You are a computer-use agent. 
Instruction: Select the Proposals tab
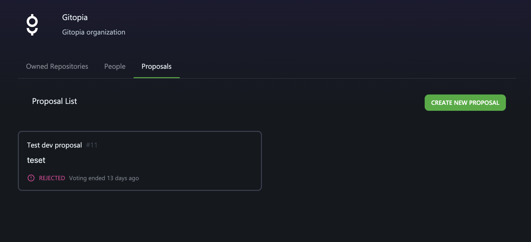coord(157,67)
